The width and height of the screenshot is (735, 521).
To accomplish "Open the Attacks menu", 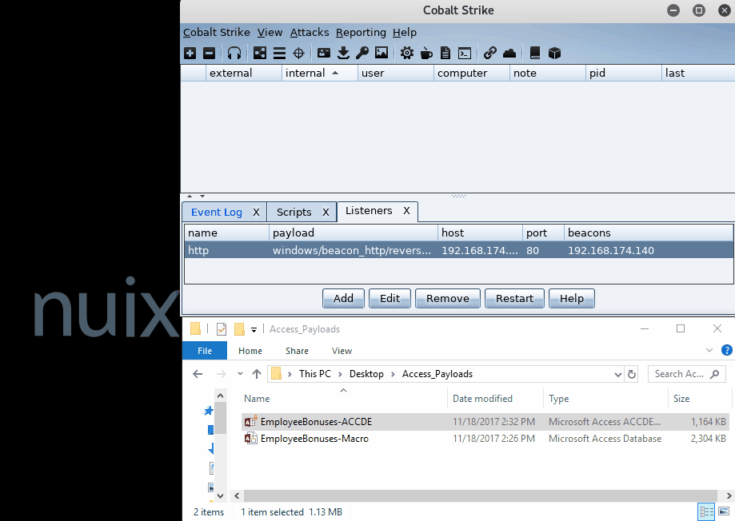I will coord(309,33).
